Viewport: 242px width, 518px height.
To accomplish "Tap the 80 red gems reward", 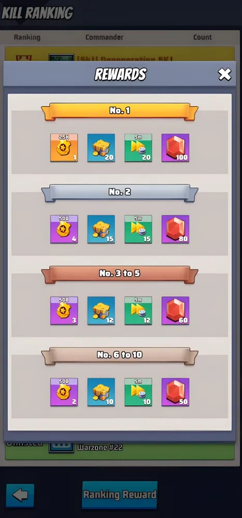I will (175, 229).
